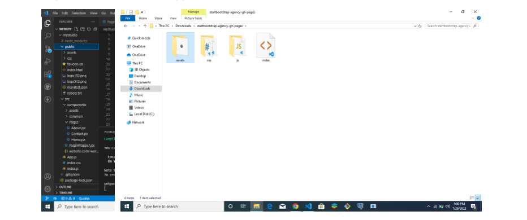
Task: Open the Accounts menu in VS Code
Action: pos(47,177)
